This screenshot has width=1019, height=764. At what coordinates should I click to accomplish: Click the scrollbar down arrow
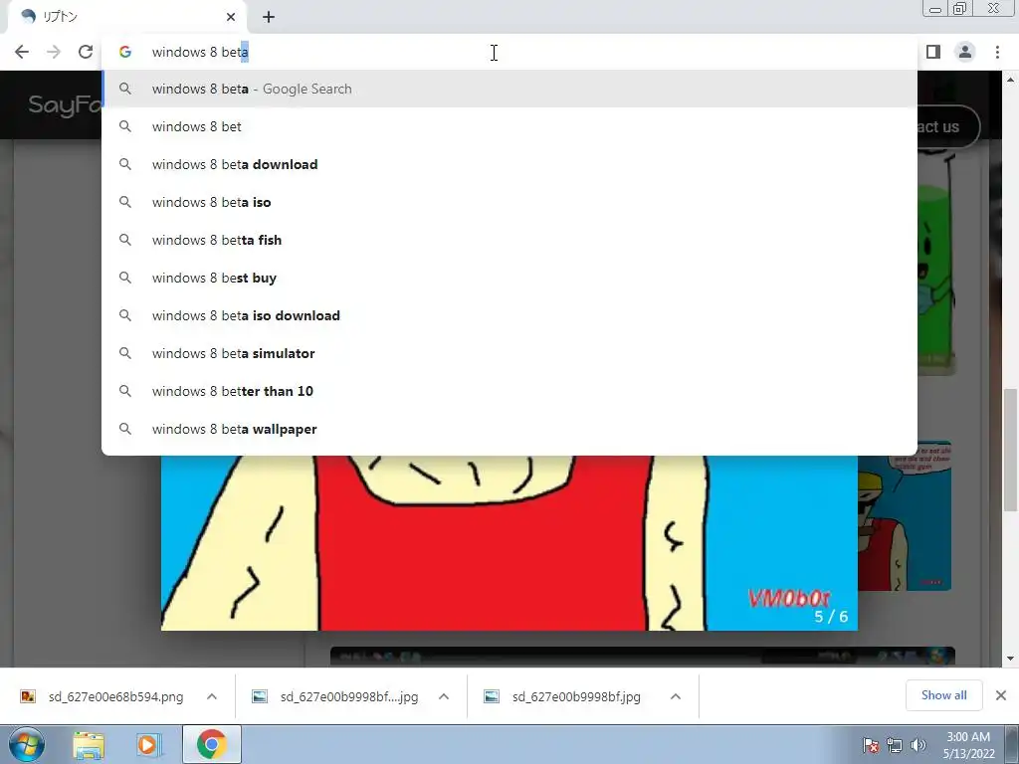coord(1010,659)
